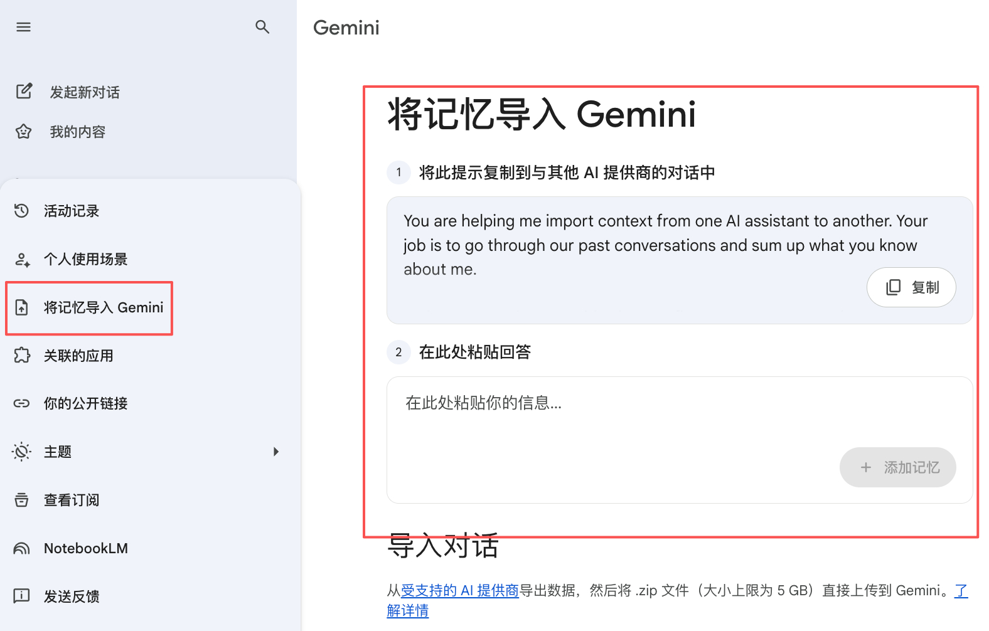Click the paste-your-info text area

pos(680,440)
